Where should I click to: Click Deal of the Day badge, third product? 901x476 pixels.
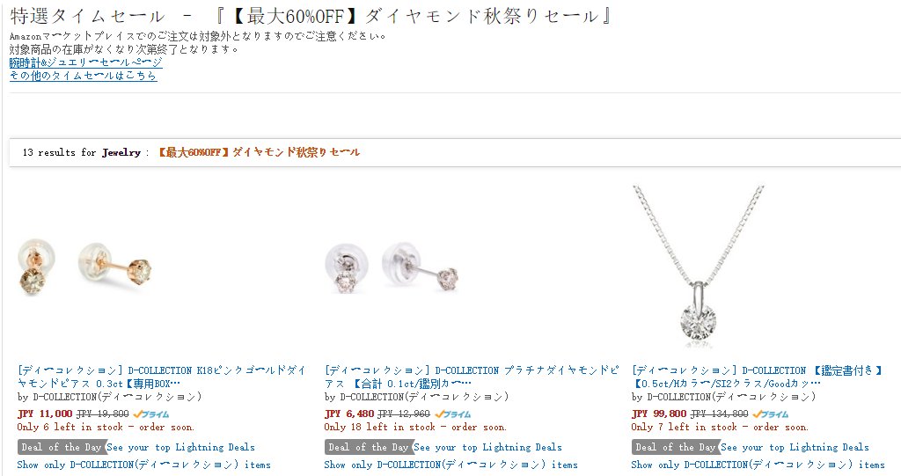676,447
